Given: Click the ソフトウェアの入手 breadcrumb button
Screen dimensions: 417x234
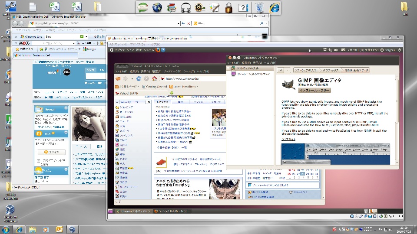Looking at the screenshot, I should (x=305, y=70).
